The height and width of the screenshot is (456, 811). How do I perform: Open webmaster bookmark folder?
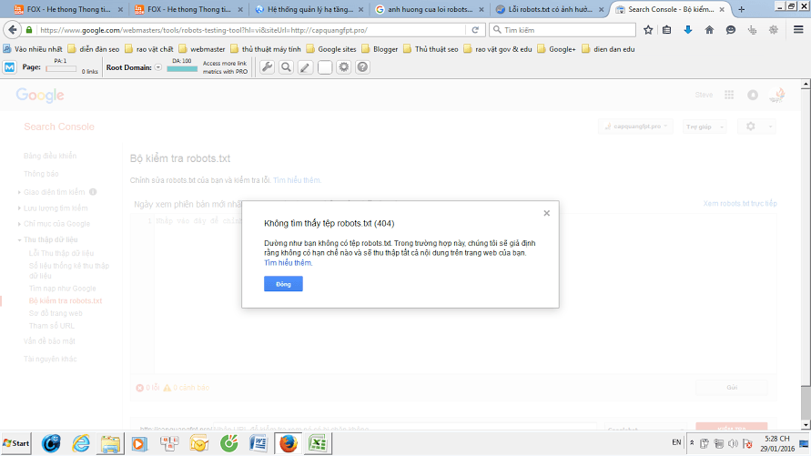click(x=202, y=49)
